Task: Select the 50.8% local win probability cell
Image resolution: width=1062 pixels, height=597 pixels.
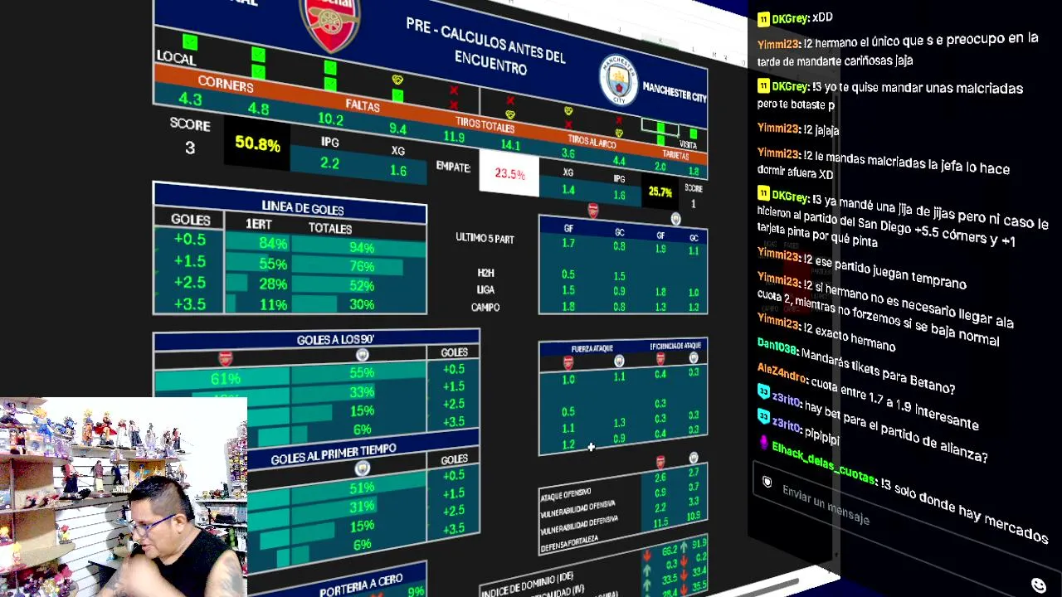Action: [257, 144]
